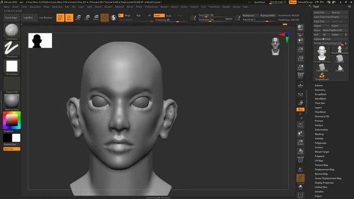Click the PolyF line fill grid icon
This screenshot has height=199, width=354.
[300, 160]
